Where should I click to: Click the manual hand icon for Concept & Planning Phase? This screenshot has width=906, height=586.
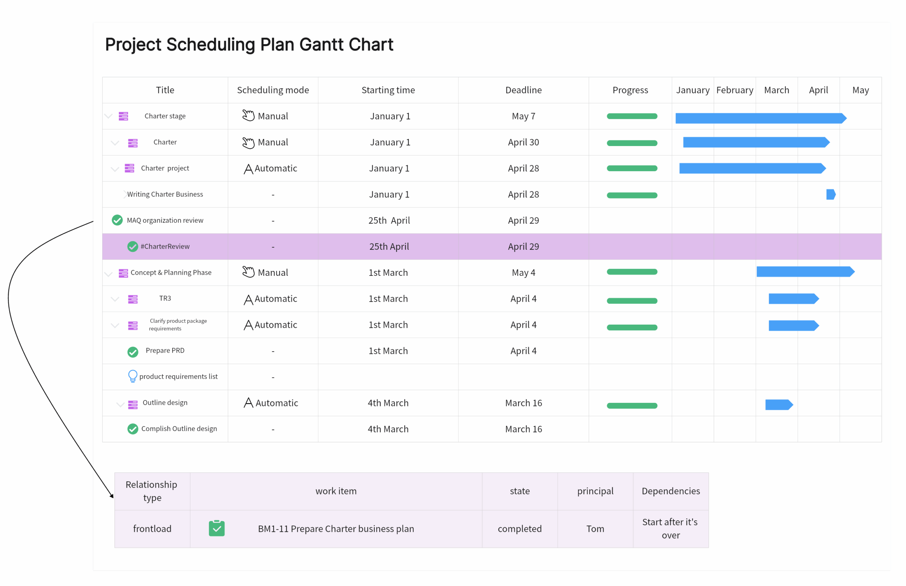tap(248, 272)
